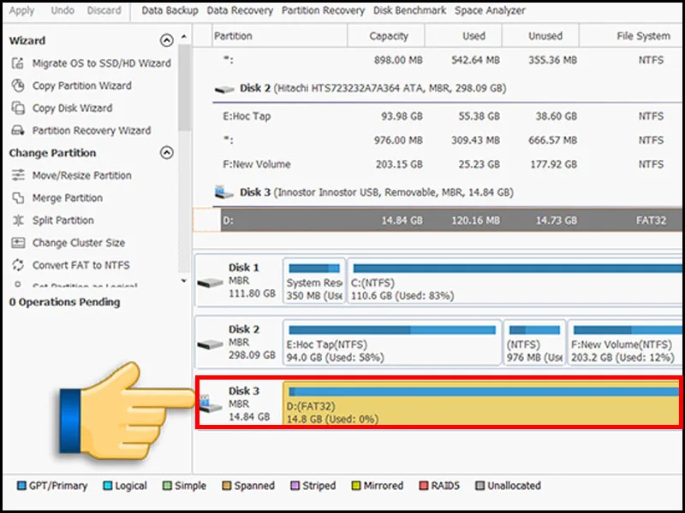Click the Striped legend swatch
The image size is (685, 513).
click(295, 486)
